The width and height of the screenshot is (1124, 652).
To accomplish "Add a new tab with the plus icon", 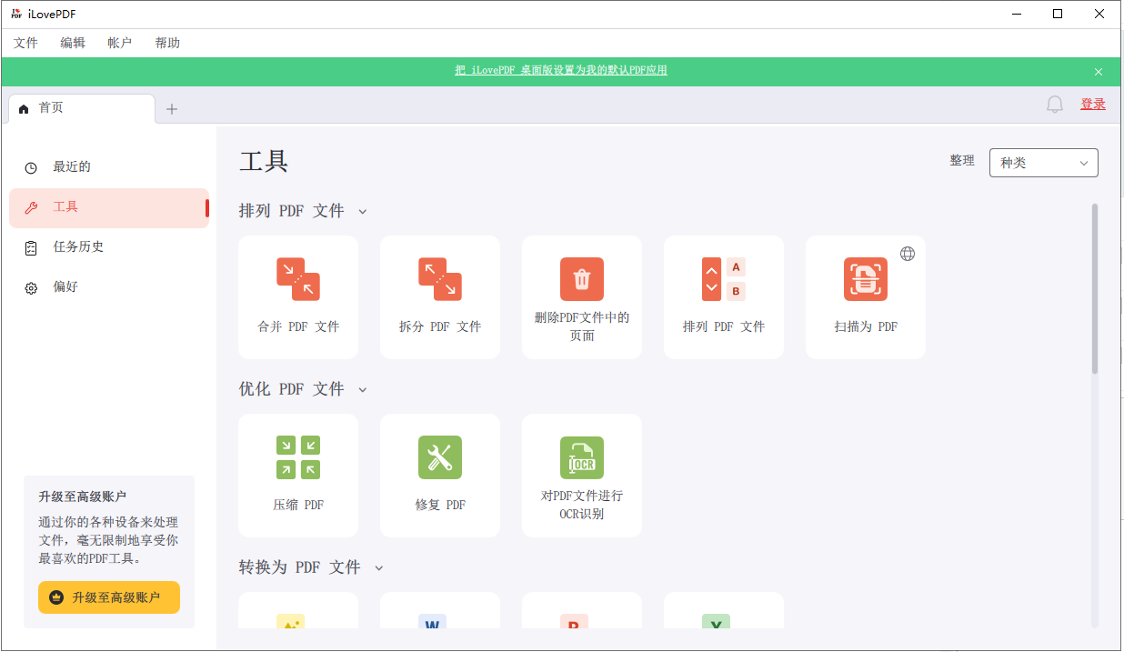I will (x=172, y=109).
